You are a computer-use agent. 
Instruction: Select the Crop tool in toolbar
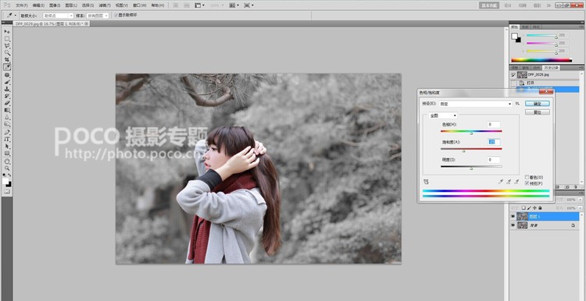(x=7, y=60)
